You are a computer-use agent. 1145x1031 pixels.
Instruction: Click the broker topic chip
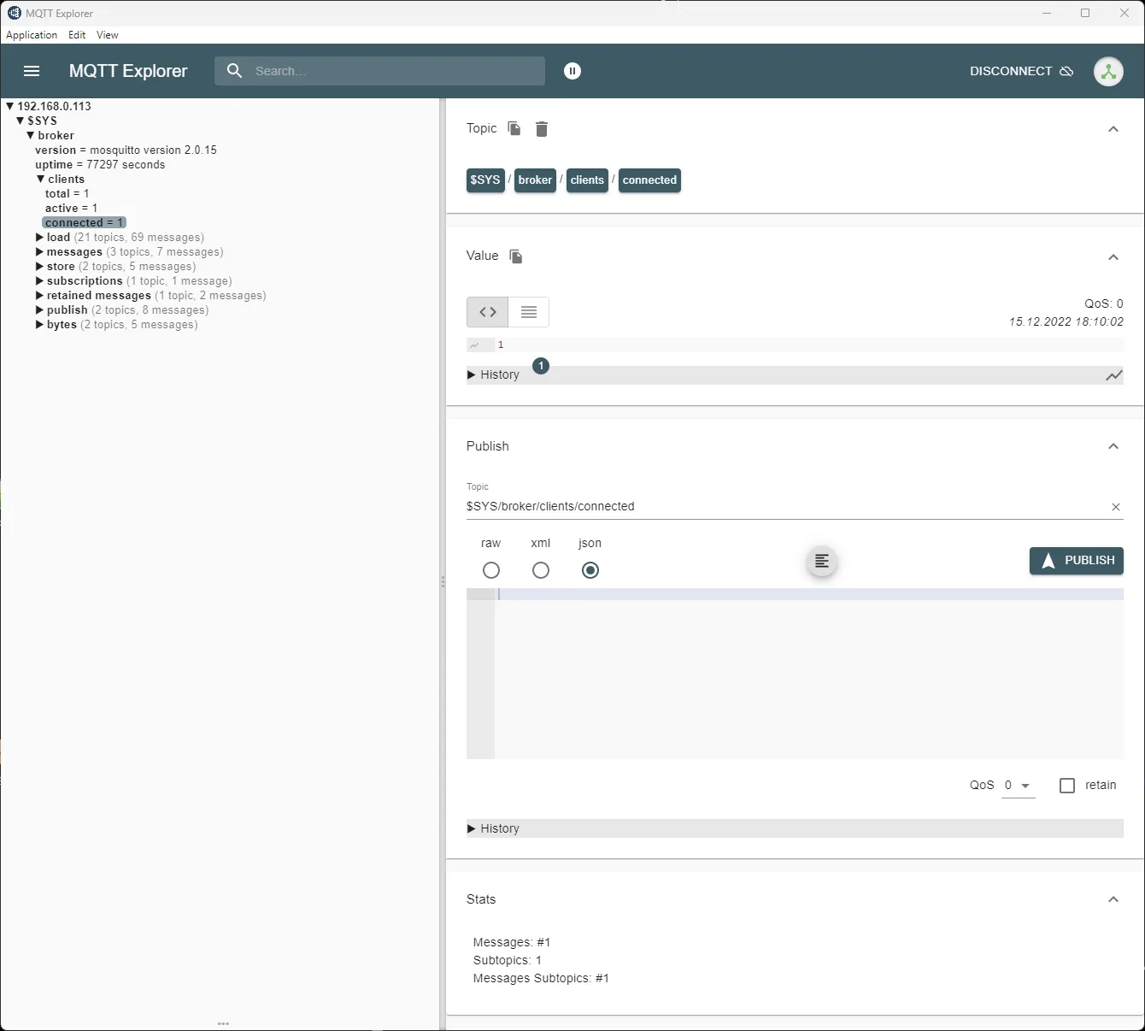535,180
